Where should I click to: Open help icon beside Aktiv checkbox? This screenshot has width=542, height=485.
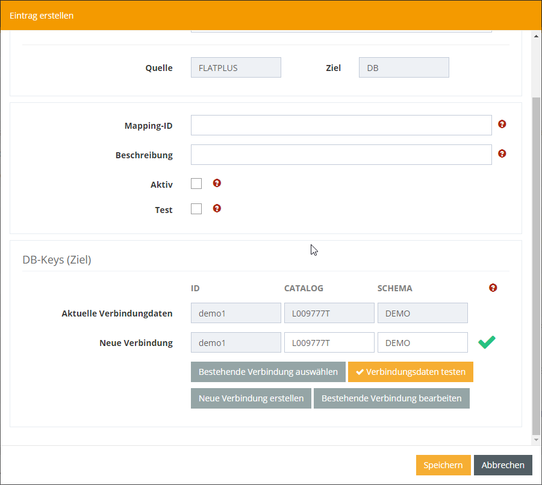[217, 184]
